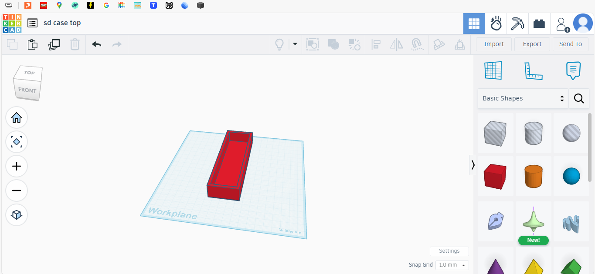
Task: Select the blue Sphere shape
Action: click(571, 176)
